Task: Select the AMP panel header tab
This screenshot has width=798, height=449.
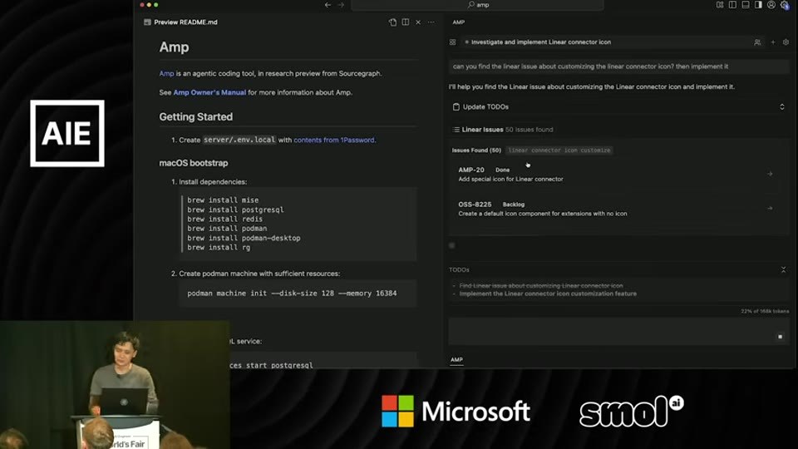Action: tap(459, 22)
